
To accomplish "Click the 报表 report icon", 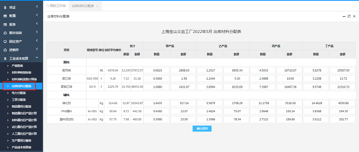I will coord(5,25).
